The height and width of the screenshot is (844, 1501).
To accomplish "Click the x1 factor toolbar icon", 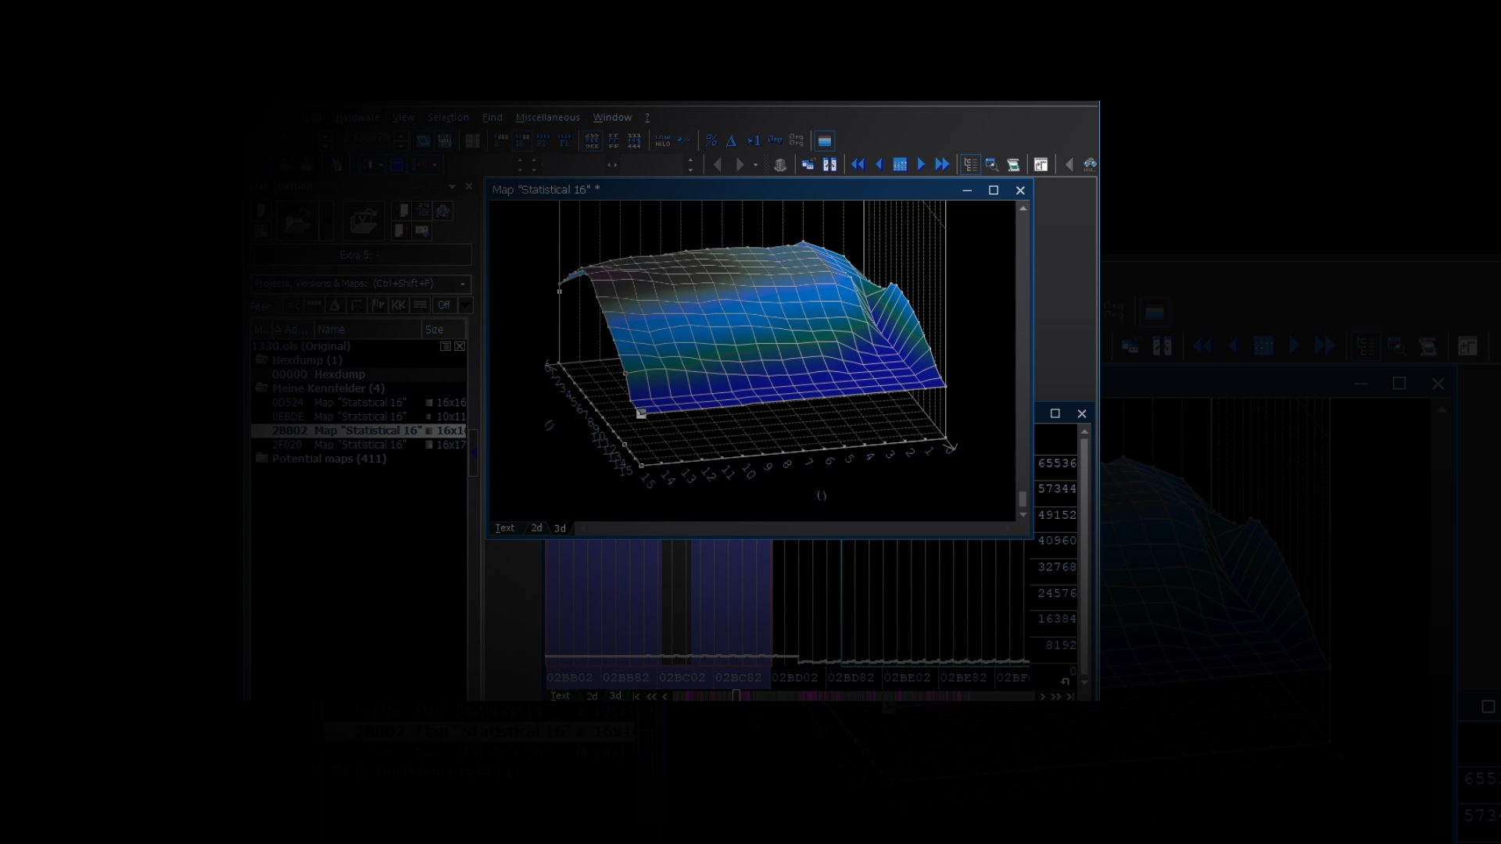I will coord(754,141).
